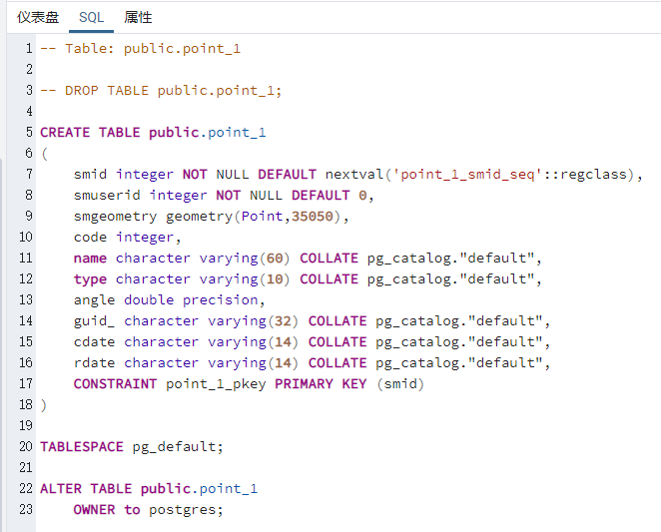Click the 'point_1_smid_seq' string literal
This screenshot has height=532, width=661.
[x=467, y=174]
